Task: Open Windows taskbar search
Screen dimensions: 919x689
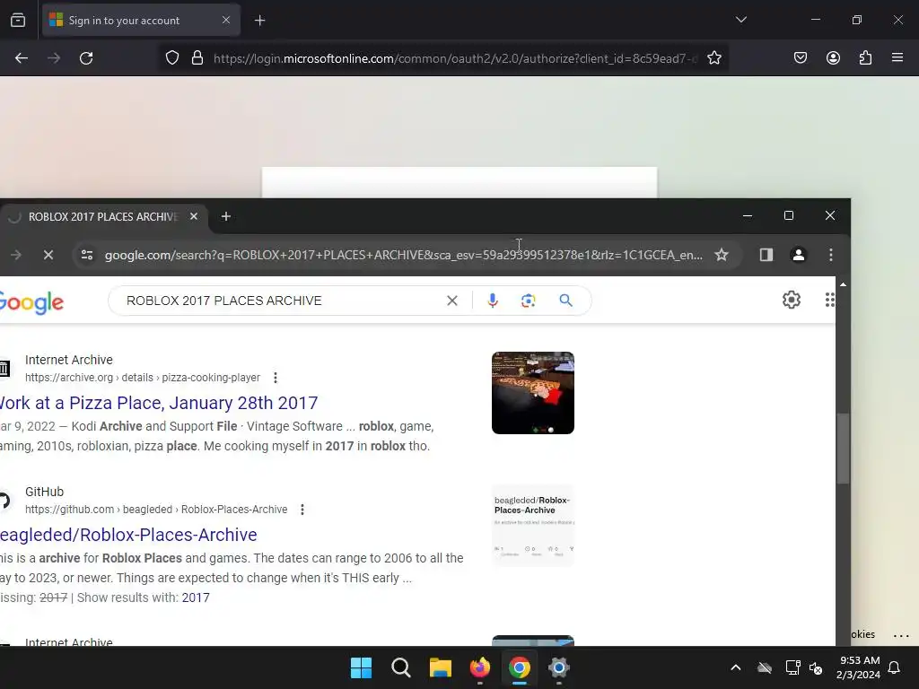Action: point(401,667)
